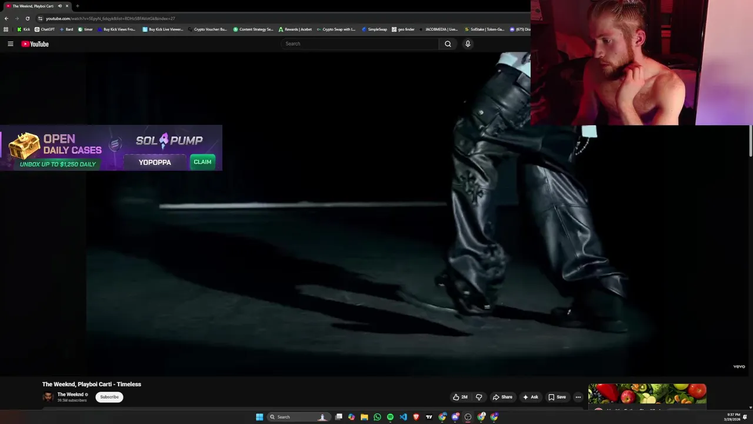Open Discord from the taskbar
Screen dimensions: 753x424
(x=455, y=417)
